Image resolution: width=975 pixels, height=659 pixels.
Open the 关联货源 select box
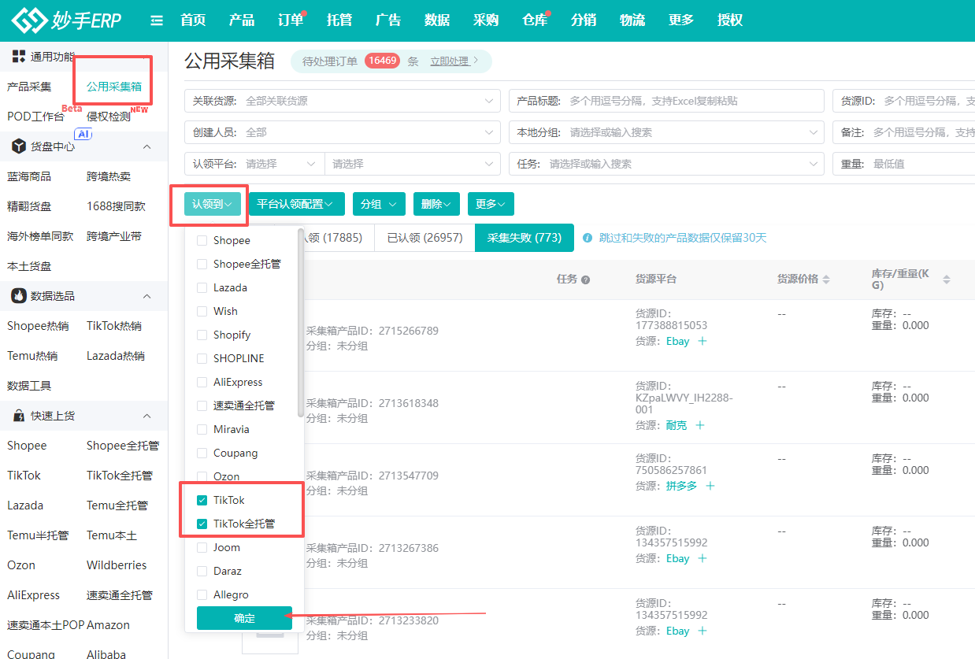[343, 101]
